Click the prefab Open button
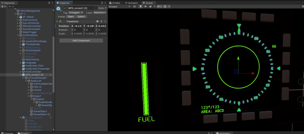The width and height of the screenshot is (304, 134). 71,17
